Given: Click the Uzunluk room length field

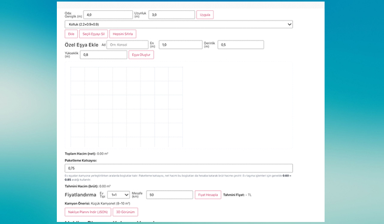Looking at the screenshot, I should [x=172, y=15].
